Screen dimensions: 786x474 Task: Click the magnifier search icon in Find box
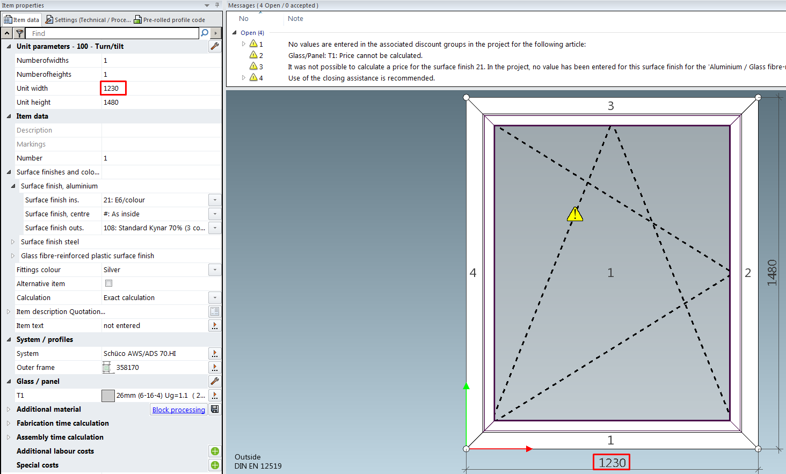(x=205, y=33)
